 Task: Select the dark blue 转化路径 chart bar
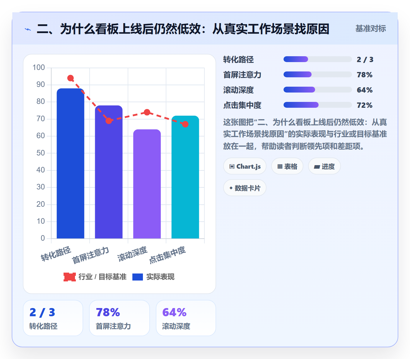point(71,163)
